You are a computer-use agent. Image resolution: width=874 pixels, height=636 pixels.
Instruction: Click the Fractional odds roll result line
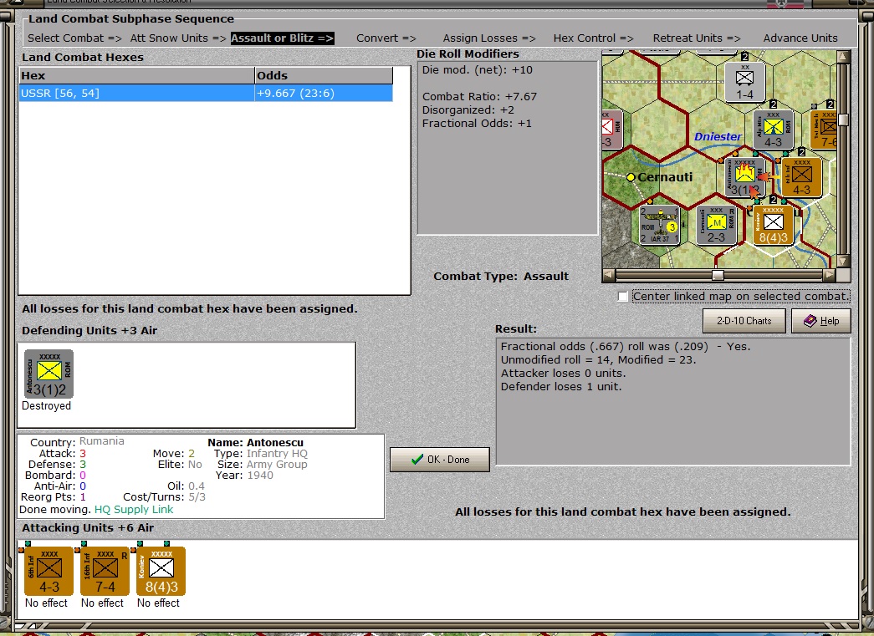tap(626, 346)
